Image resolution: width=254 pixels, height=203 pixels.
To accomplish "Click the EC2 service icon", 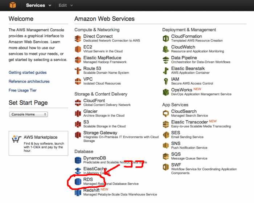I will tap(78, 49).
